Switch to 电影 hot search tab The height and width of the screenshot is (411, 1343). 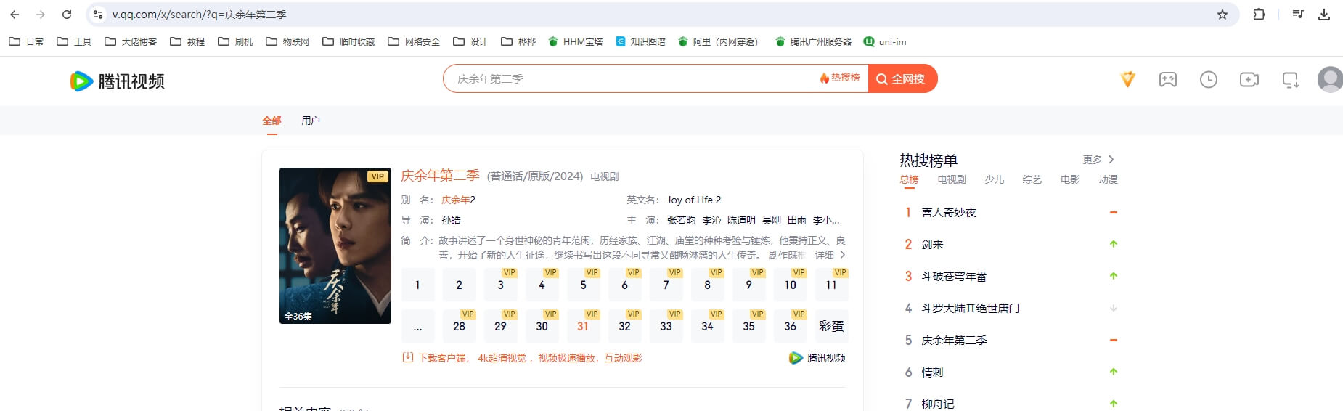pyautogui.click(x=1070, y=179)
